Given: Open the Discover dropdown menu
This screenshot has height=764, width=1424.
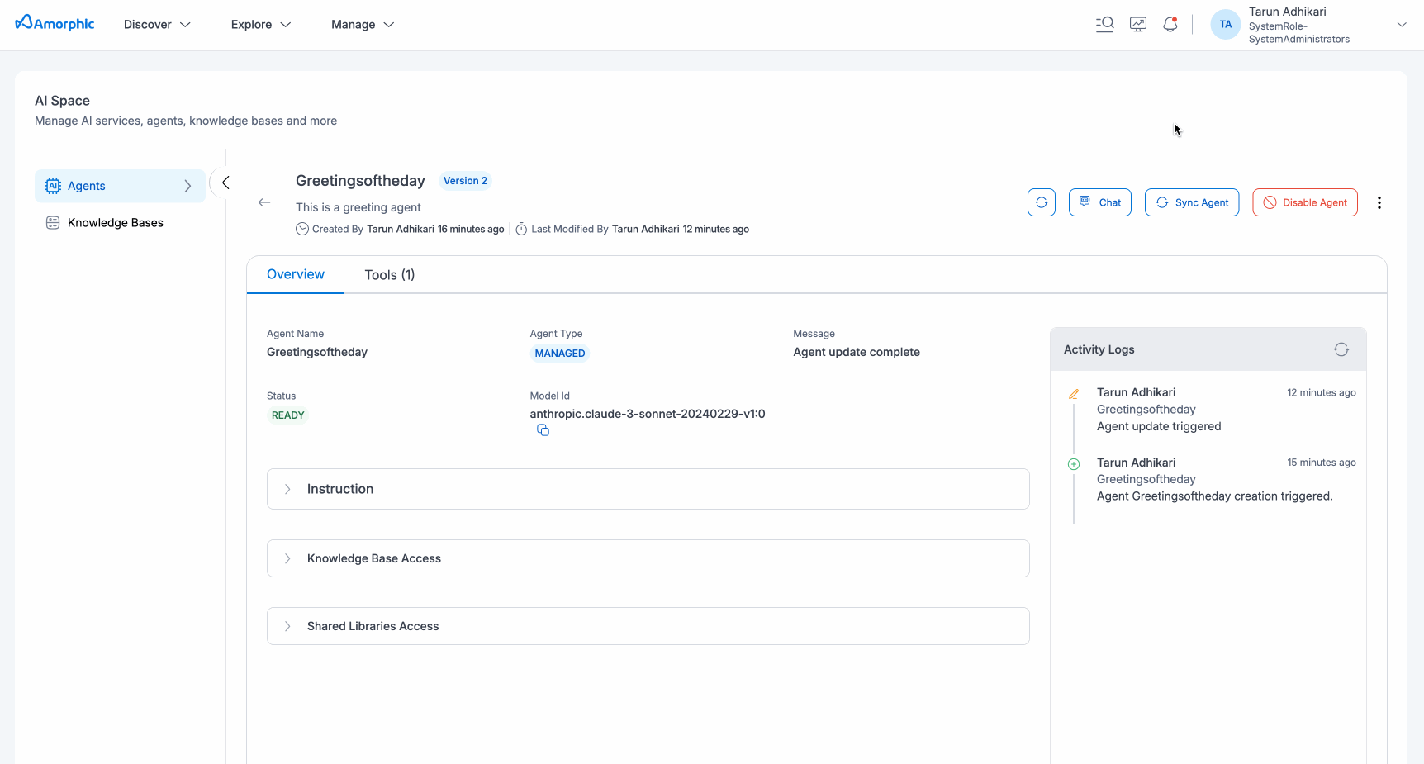Looking at the screenshot, I should tap(157, 25).
